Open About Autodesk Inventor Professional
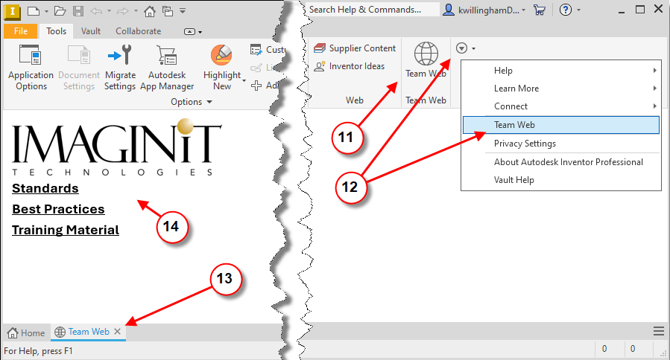 [x=561, y=162]
